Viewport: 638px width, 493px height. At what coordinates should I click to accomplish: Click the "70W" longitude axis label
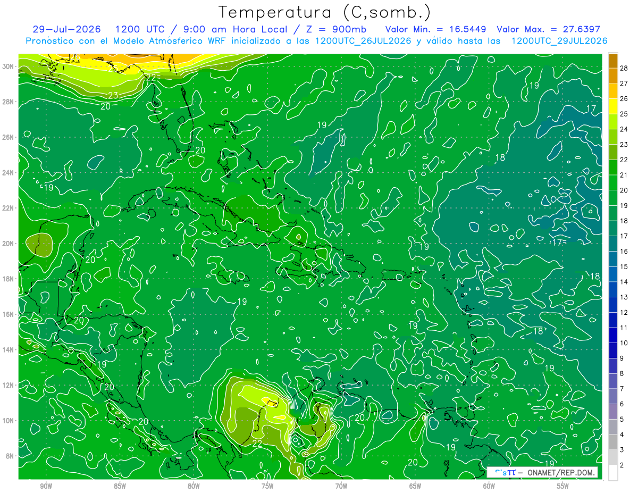point(341,486)
